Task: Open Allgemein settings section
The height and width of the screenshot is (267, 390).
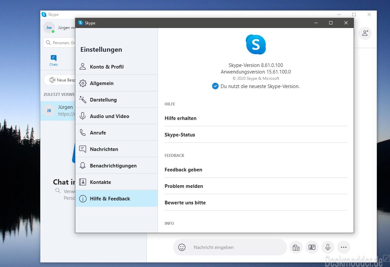Action: tap(116, 83)
